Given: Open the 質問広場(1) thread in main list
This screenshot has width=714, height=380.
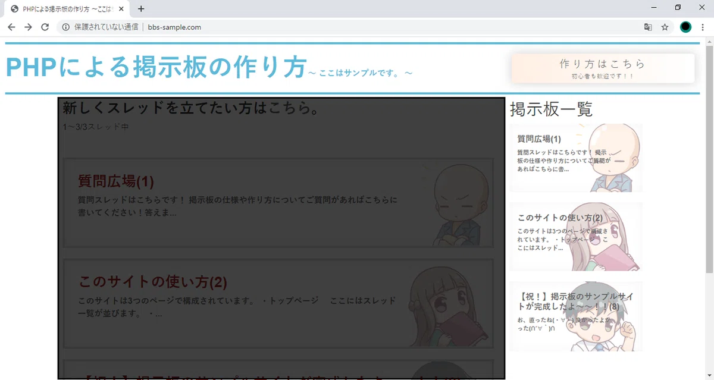Looking at the screenshot, I should 278,203.
